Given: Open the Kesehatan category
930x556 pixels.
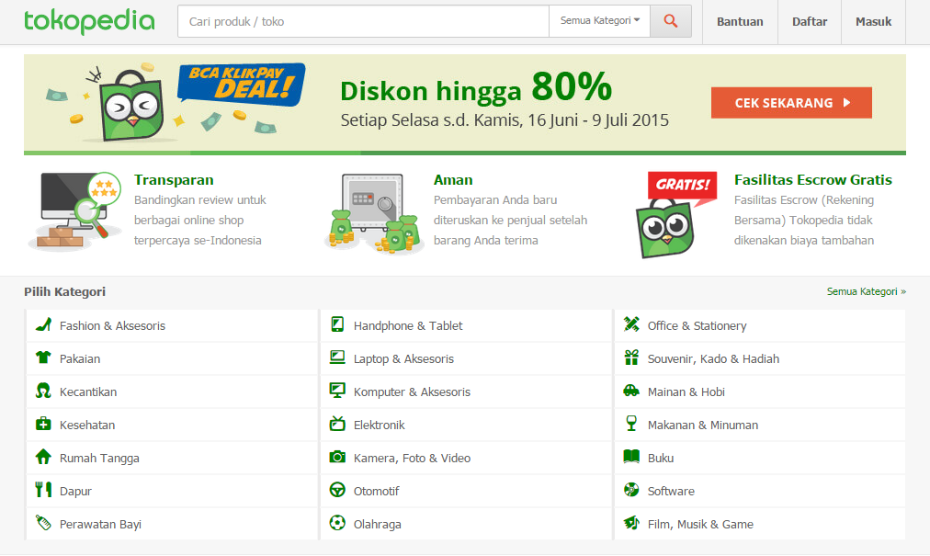Looking at the screenshot, I should pyautogui.click(x=172, y=425).
